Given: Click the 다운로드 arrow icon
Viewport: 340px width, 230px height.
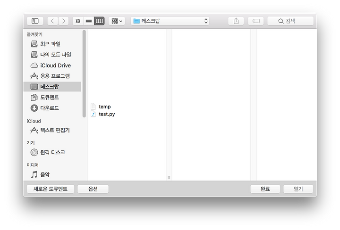Looking at the screenshot, I should click(x=34, y=108).
